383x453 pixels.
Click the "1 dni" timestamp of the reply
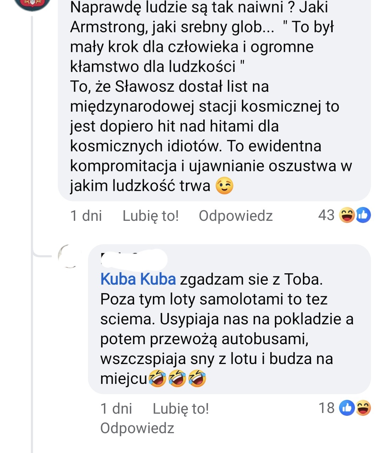pyautogui.click(x=116, y=408)
